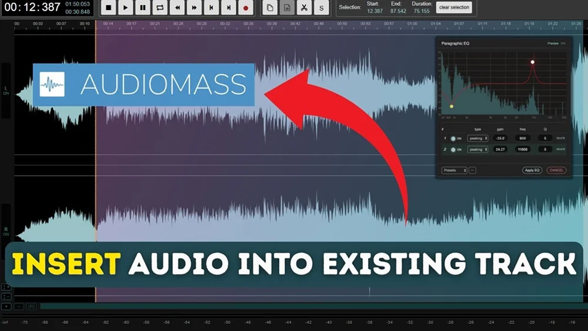Click the 00:39 mark on timeline ruler
This screenshot has height=331, width=588.
(272, 24)
